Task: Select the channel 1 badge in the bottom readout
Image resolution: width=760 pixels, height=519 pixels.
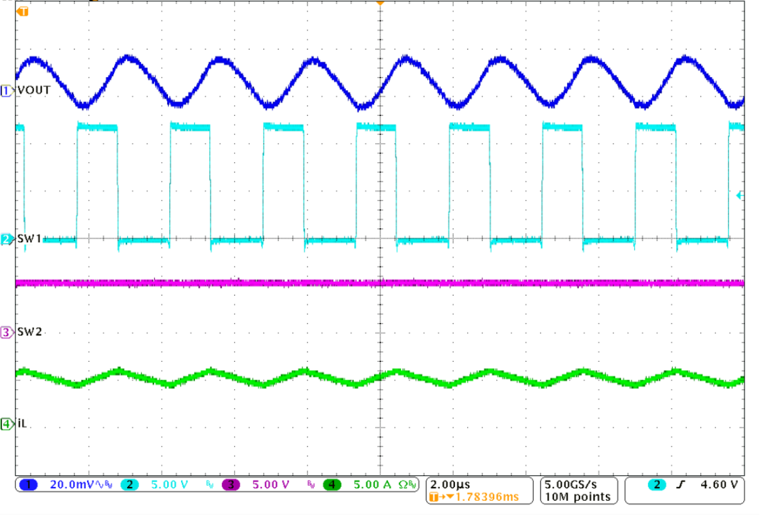Action: 28,485
